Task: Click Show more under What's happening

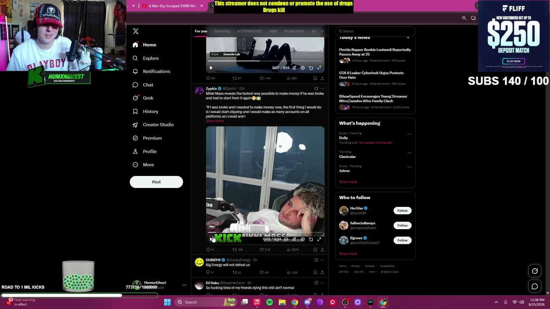Action: click(348, 182)
